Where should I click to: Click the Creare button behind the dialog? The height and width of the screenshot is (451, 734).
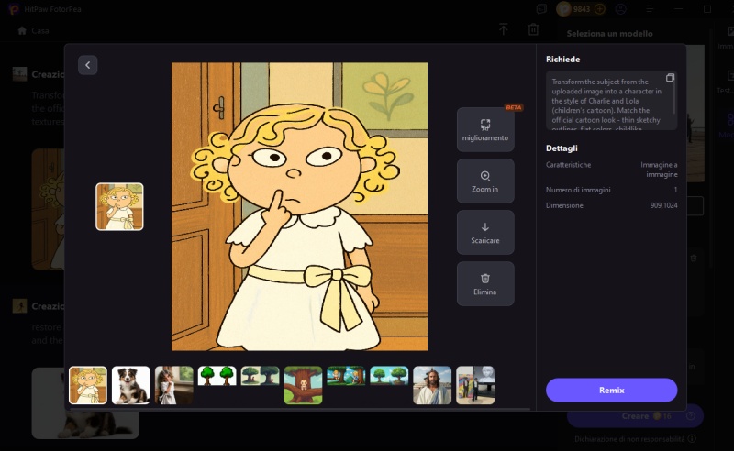[x=635, y=416]
